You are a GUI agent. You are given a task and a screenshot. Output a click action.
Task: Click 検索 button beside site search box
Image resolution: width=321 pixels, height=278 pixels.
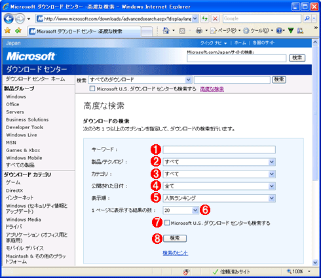click(297, 58)
